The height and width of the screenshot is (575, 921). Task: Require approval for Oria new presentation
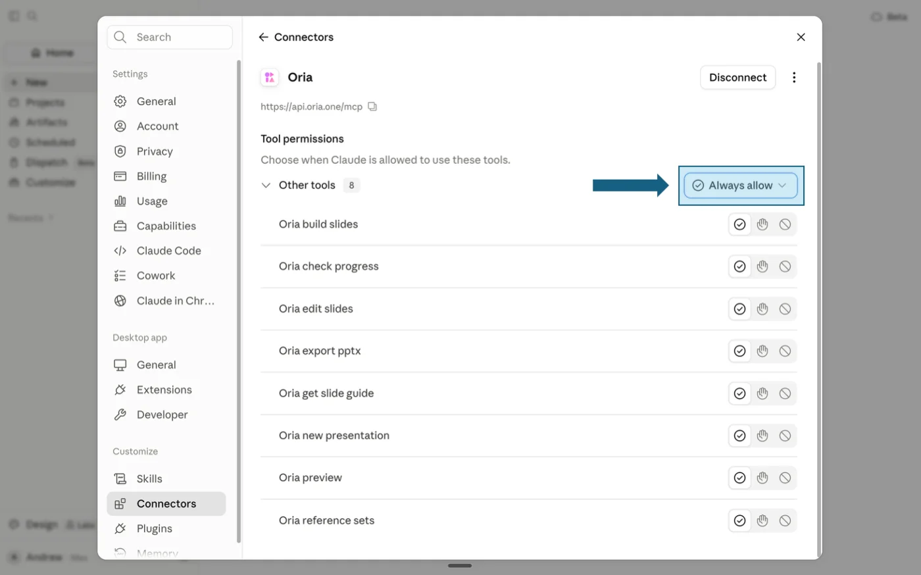tap(762, 436)
